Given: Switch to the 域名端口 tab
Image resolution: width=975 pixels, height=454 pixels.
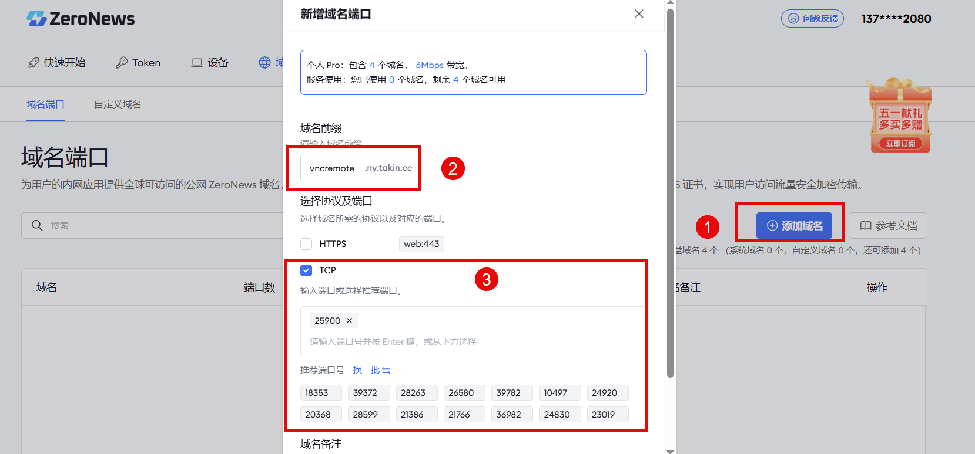Looking at the screenshot, I should [x=45, y=104].
